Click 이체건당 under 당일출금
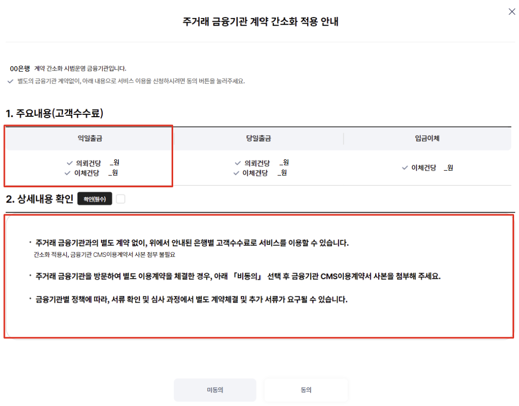The height and width of the screenshot is (406, 519). 255,173
